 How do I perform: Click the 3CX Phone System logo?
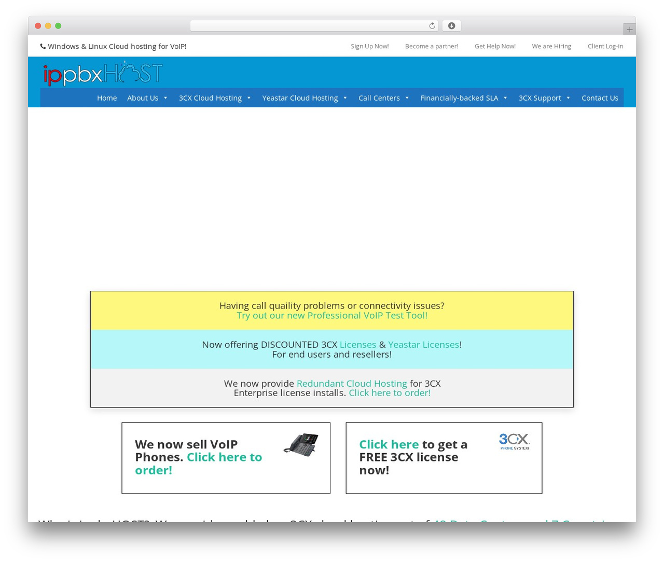(514, 442)
